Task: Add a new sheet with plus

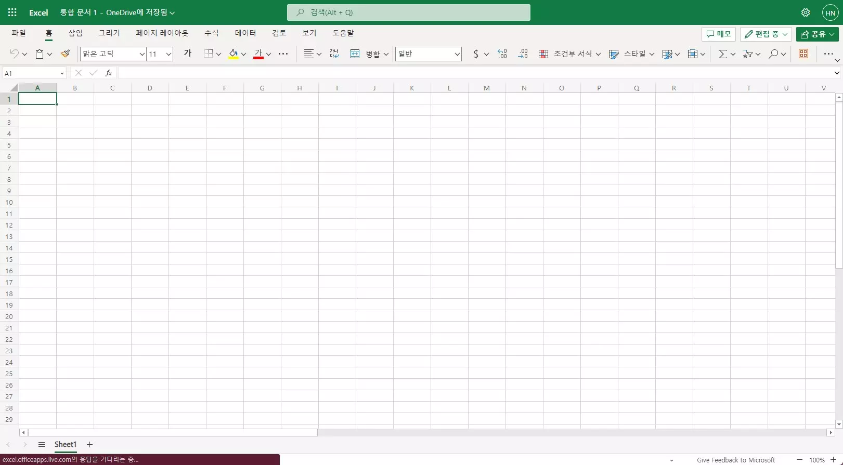Action: click(x=89, y=444)
